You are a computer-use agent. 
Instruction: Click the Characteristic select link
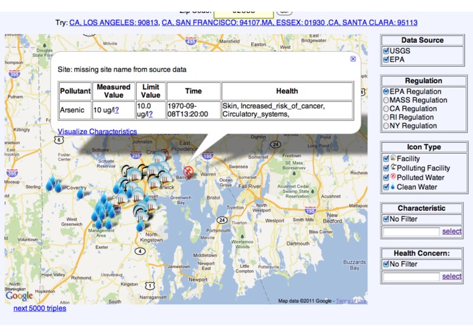click(452, 231)
